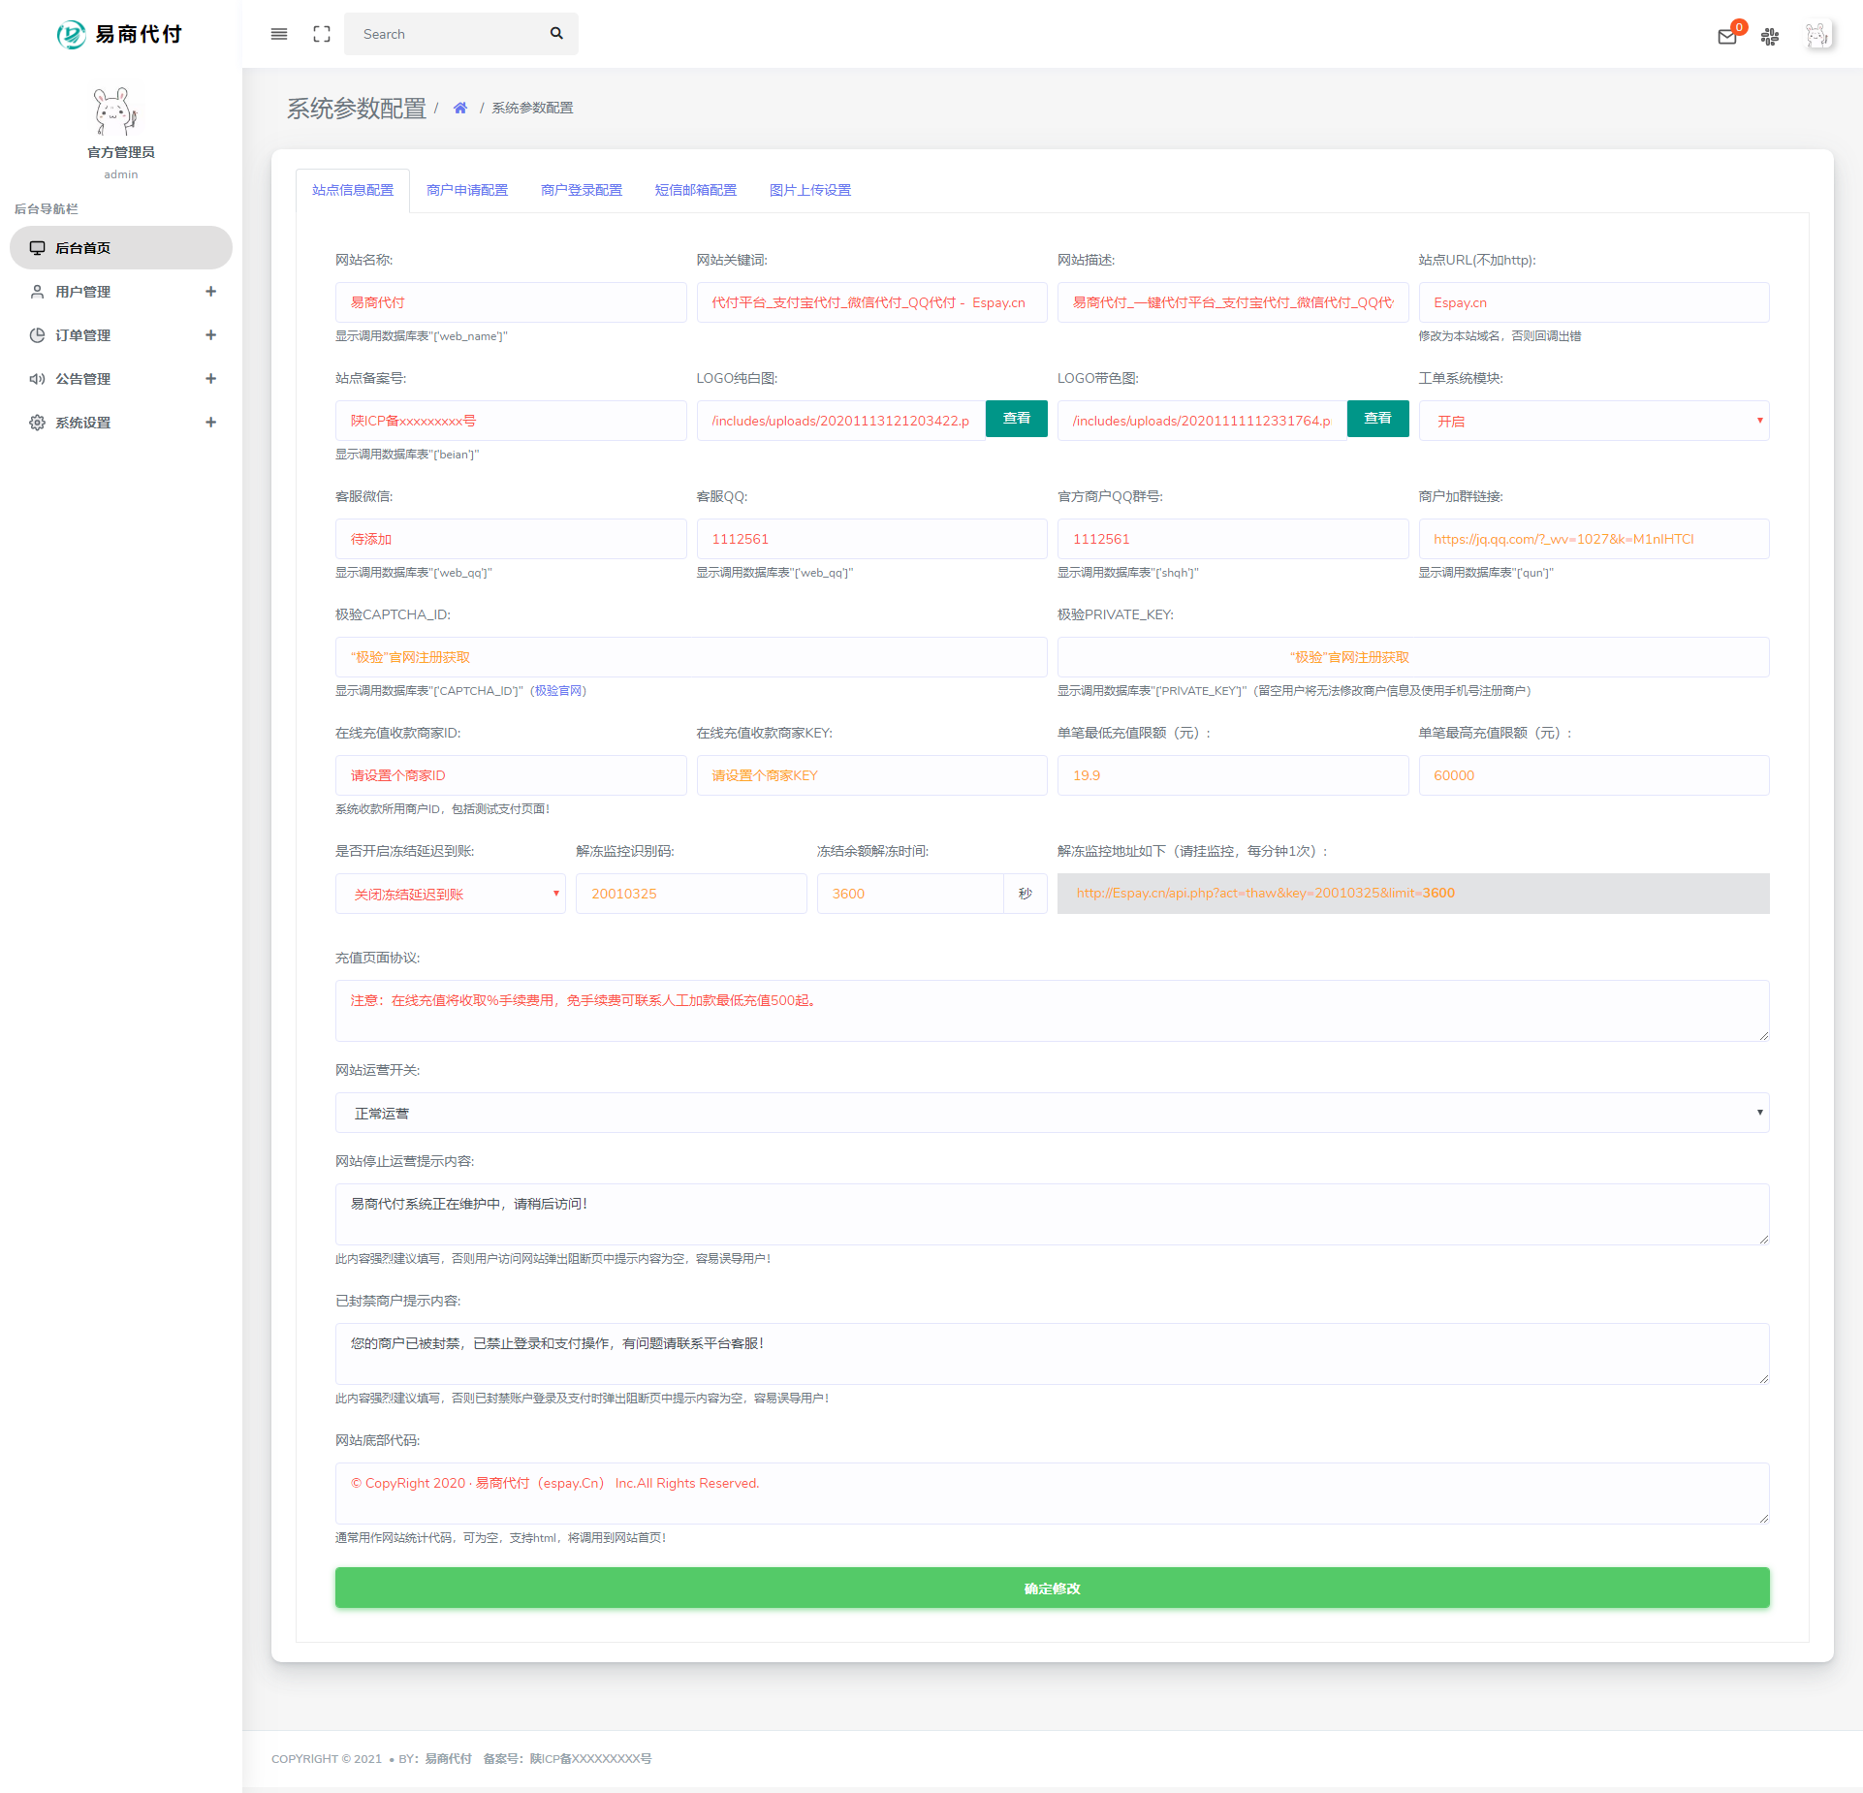
Task: Switch to 商户申请配置 tab
Action: tap(467, 190)
